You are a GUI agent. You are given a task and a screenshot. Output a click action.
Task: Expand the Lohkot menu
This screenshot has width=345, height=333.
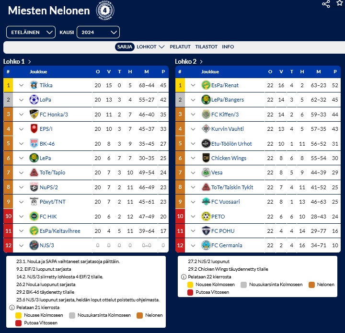[150, 47]
